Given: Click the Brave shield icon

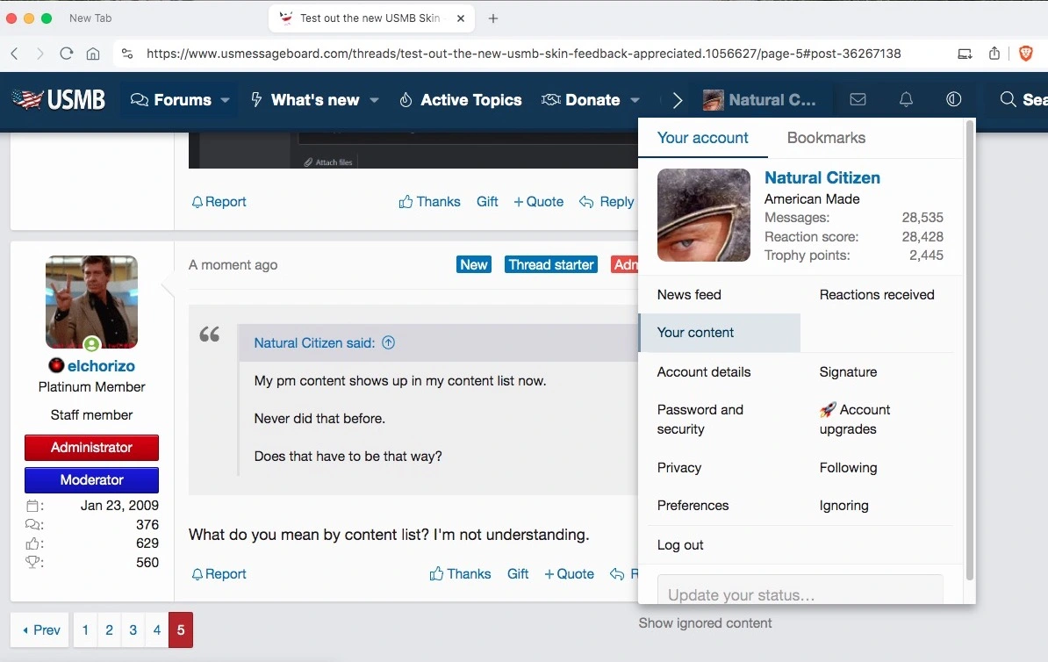Looking at the screenshot, I should 1025,54.
